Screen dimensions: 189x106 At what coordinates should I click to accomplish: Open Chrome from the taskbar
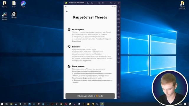click(x=61, y=104)
